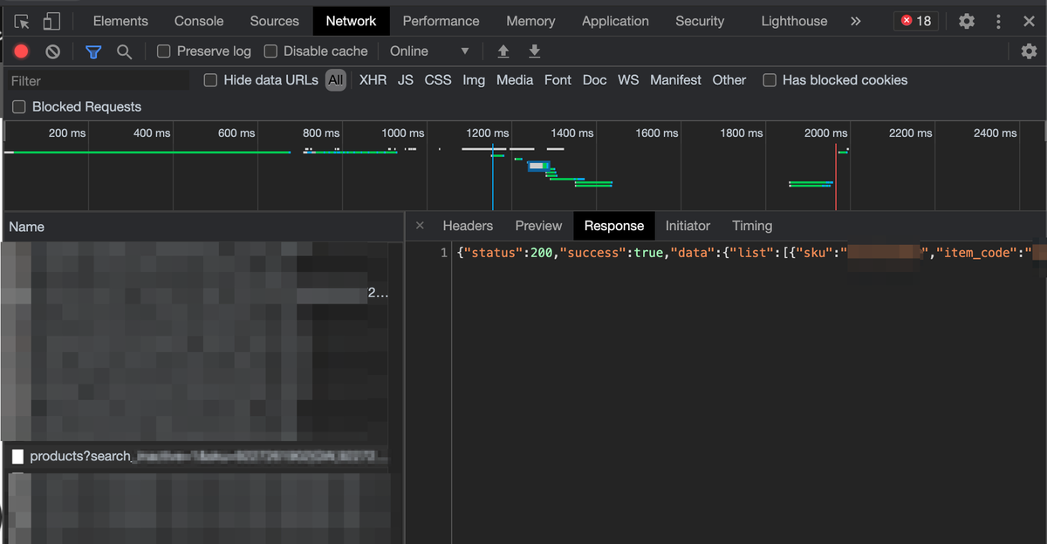1047x544 pixels.
Task: Open the Sources tab
Action: pos(275,21)
